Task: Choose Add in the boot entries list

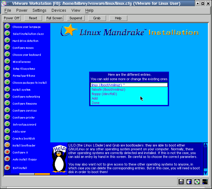Action: (95, 98)
